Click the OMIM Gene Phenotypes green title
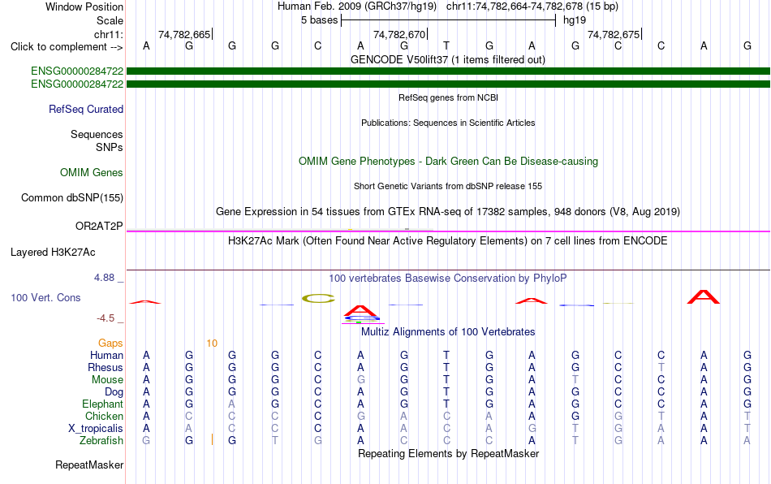 [x=448, y=162]
